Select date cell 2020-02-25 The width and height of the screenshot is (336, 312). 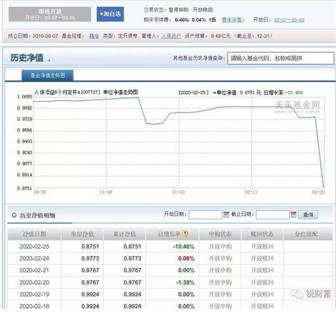coord(34,246)
